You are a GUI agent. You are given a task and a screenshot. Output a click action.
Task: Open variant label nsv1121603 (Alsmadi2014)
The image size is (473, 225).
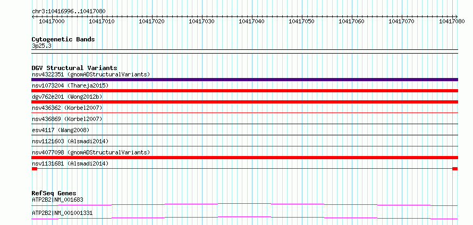(70, 141)
